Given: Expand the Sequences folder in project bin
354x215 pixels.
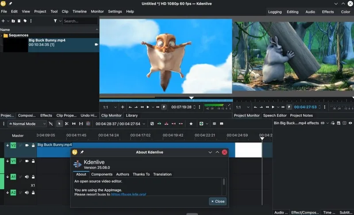Looking at the screenshot, I should point(1,35).
